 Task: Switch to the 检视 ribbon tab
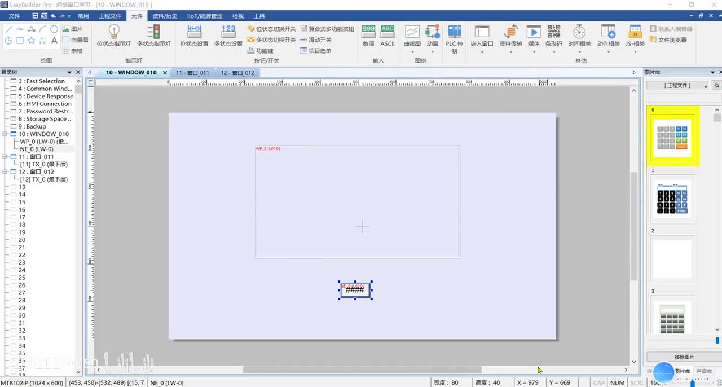238,16
